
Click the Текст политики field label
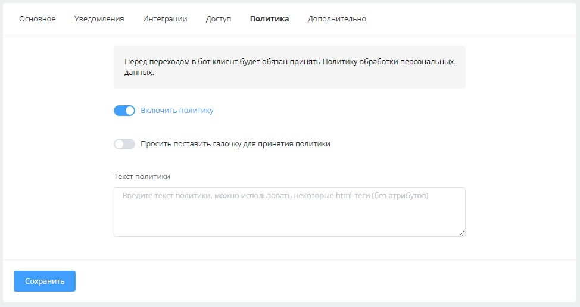pos(142,177)
